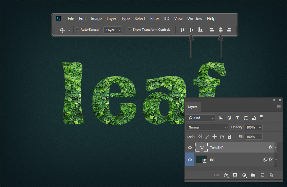
Task: Click the delete layer trash icon
Action: pos(271,175)
